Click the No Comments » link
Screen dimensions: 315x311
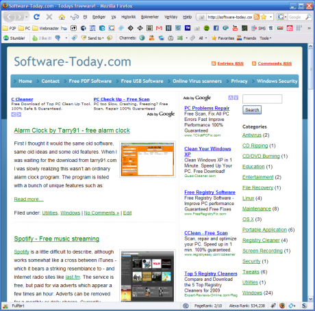coord(101,213)
